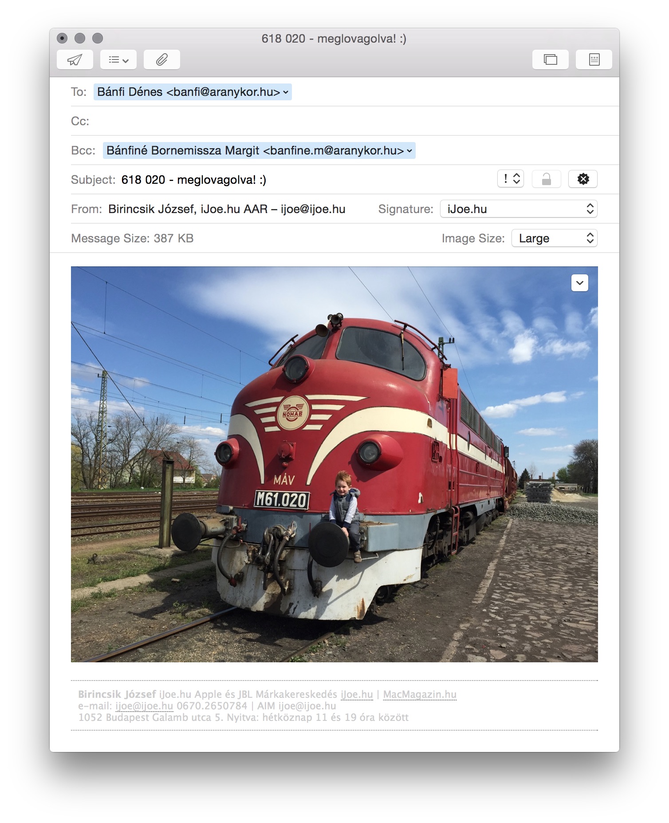Open the header fields list menu
Screen dimensions: 669x823
coord(118,59)
